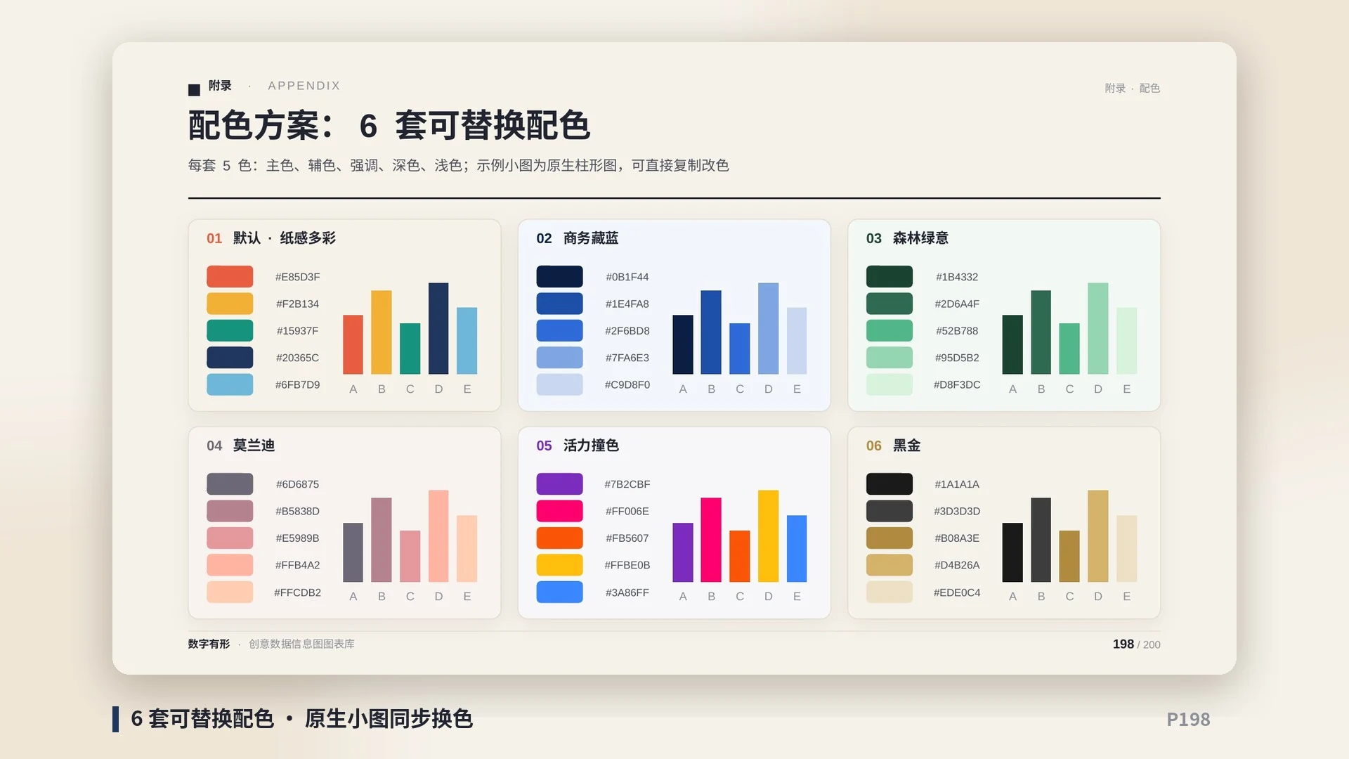Click the '#FB5607' hex code text

point(627,538)
